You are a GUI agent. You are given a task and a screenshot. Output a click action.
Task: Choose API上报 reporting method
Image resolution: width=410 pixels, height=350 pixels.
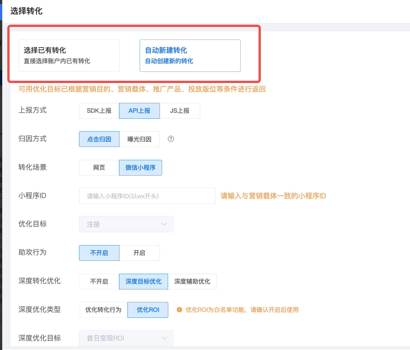(139, 111)
